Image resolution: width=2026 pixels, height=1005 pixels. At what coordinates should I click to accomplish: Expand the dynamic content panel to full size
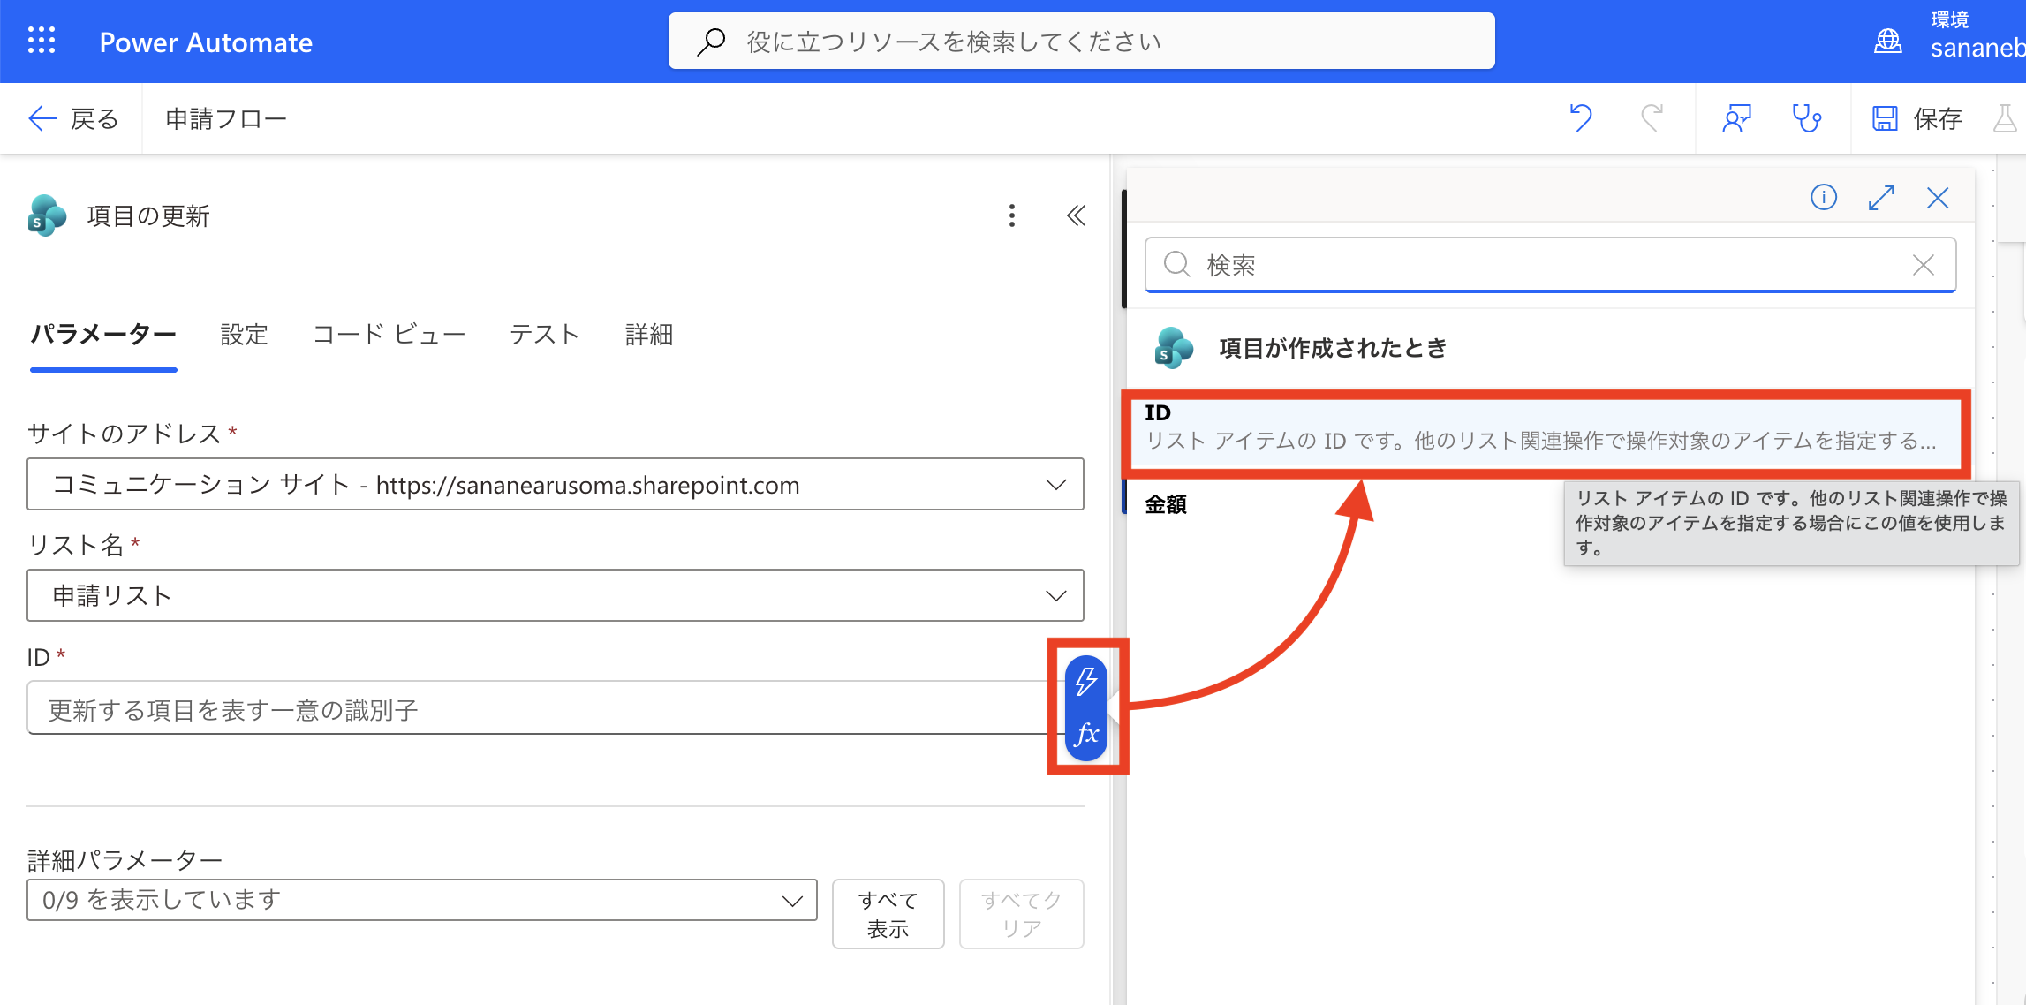pyautogui.click(x=1881, y=197)
